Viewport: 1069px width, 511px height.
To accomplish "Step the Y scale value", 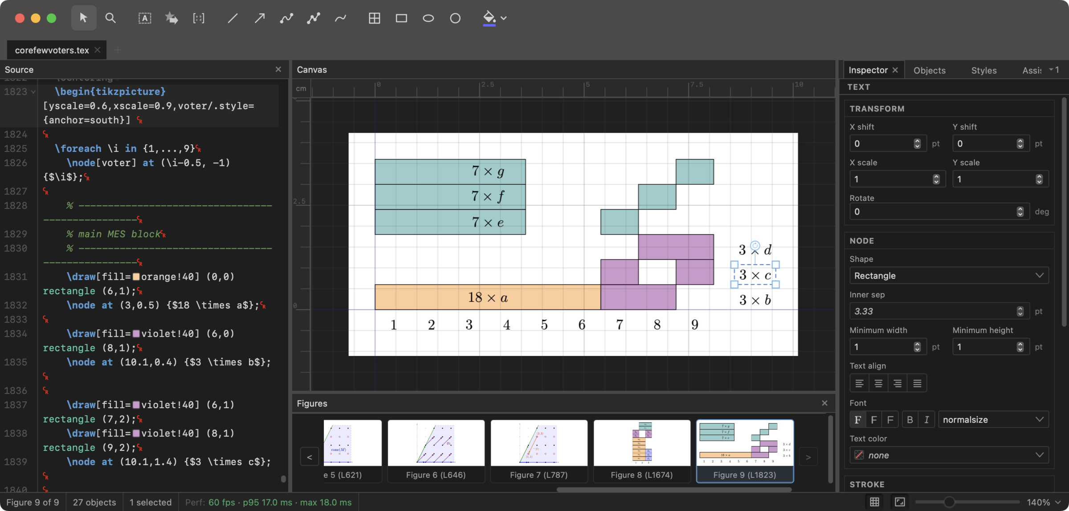I will click(x=1039, y=179).
